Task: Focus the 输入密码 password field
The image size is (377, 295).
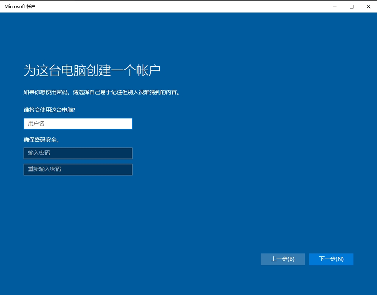Action: coord(78,153)
